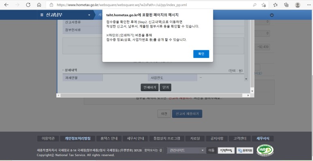This screenshot has height=161, width=313.
Task: Click the hometax.go.kr address bar URL
Action: click(x=122, y=5)
